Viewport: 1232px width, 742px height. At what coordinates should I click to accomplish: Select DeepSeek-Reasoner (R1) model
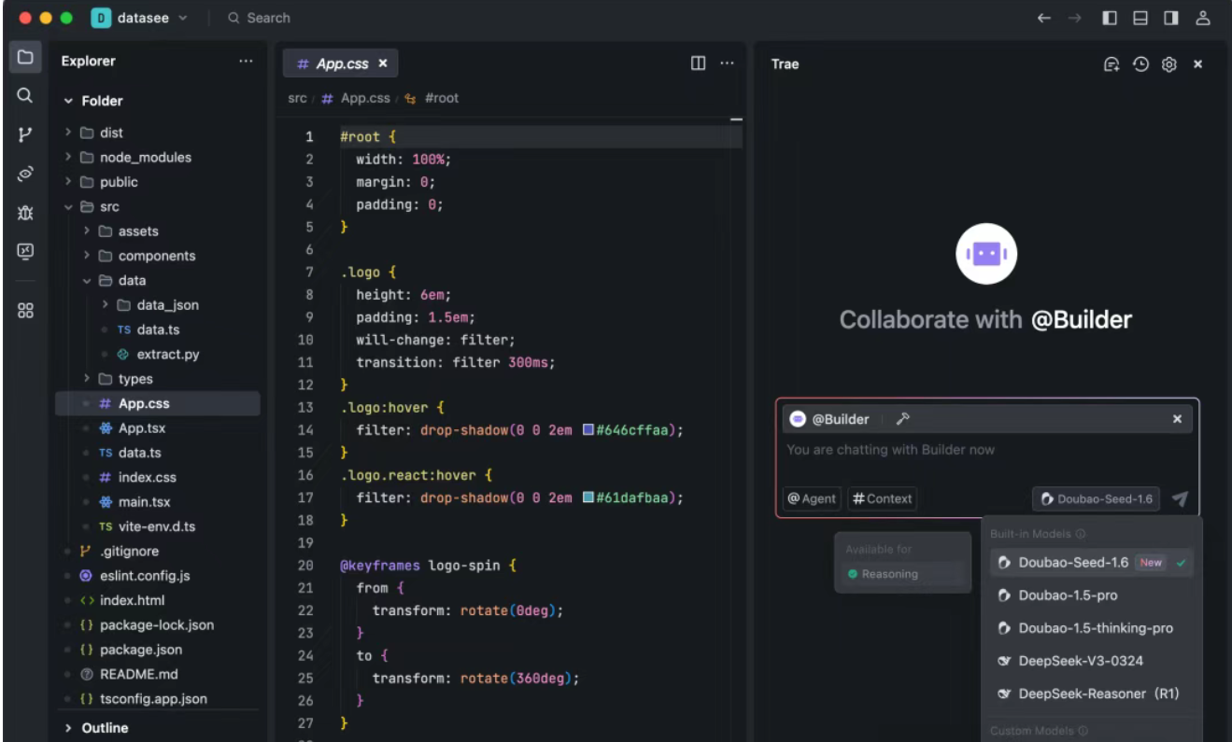[1091, 693]
